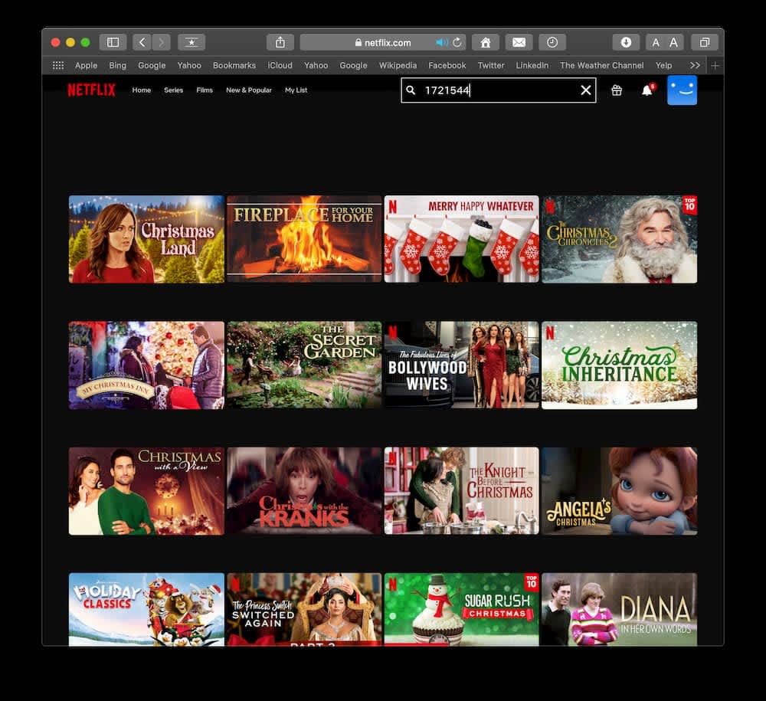Open the Netflix Home menu item
766x701 pixels.
[x=142, y=90]
